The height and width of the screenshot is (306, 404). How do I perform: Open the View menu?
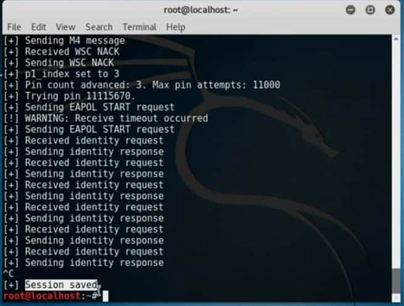(65, 27)
